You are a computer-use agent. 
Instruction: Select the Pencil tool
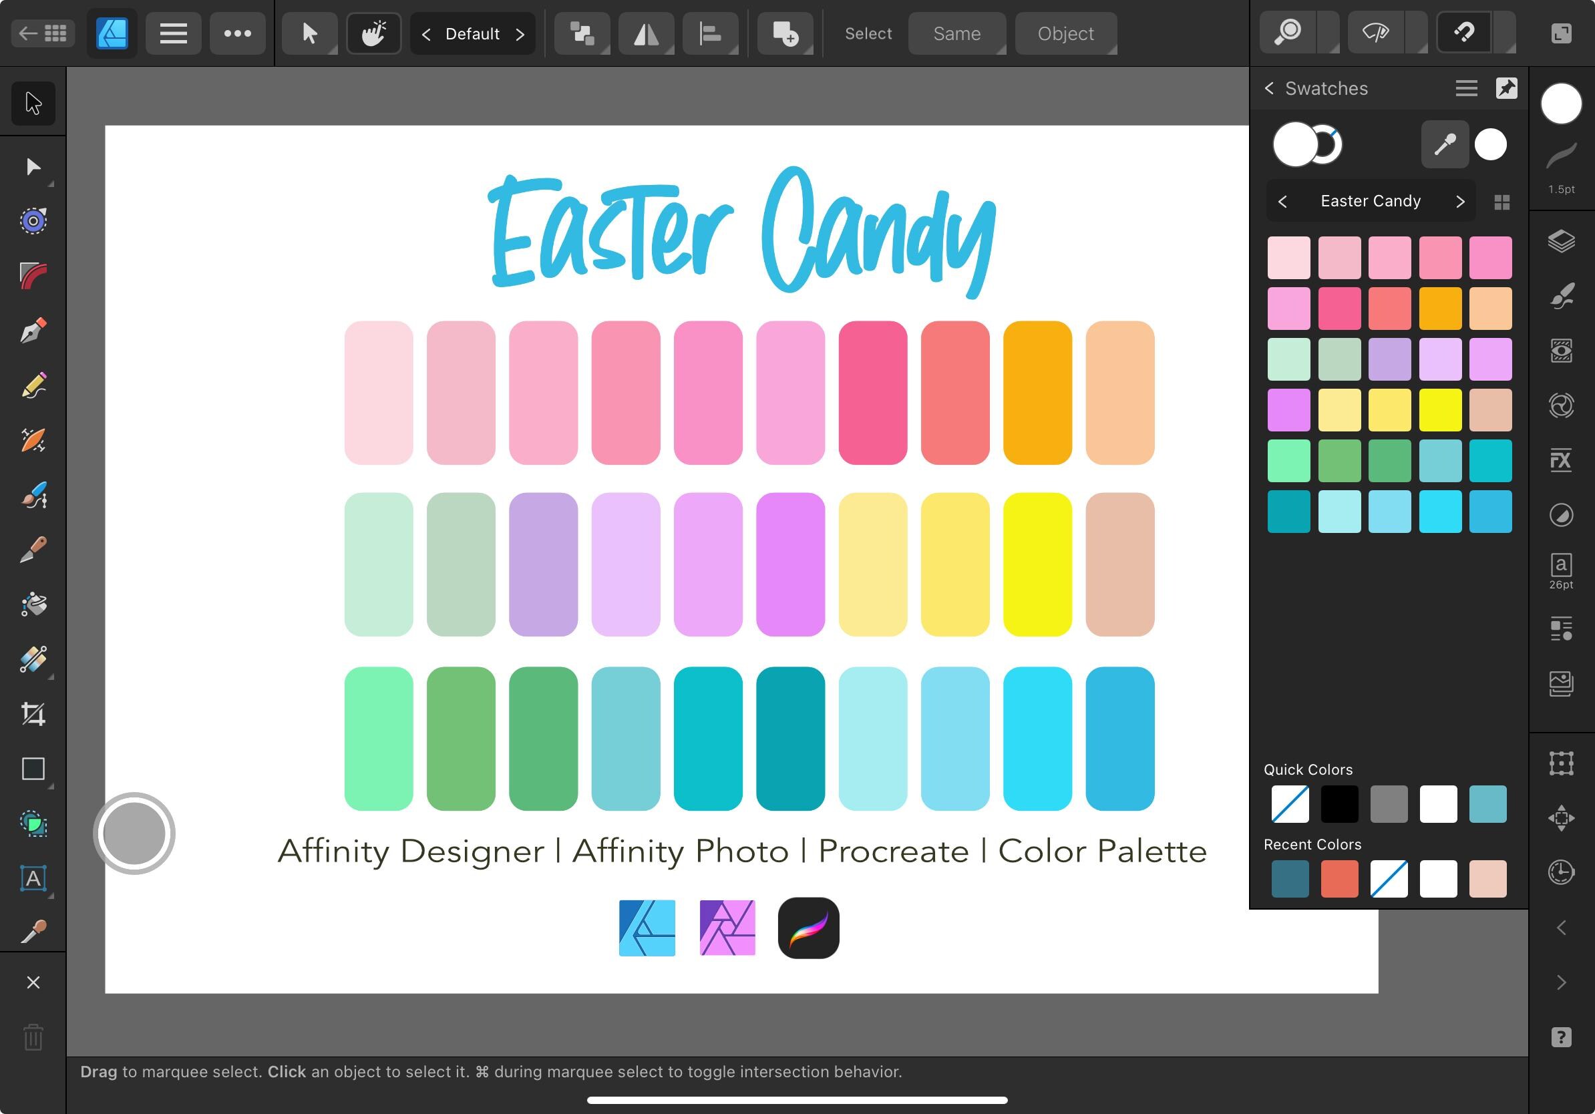coord(33,385)
